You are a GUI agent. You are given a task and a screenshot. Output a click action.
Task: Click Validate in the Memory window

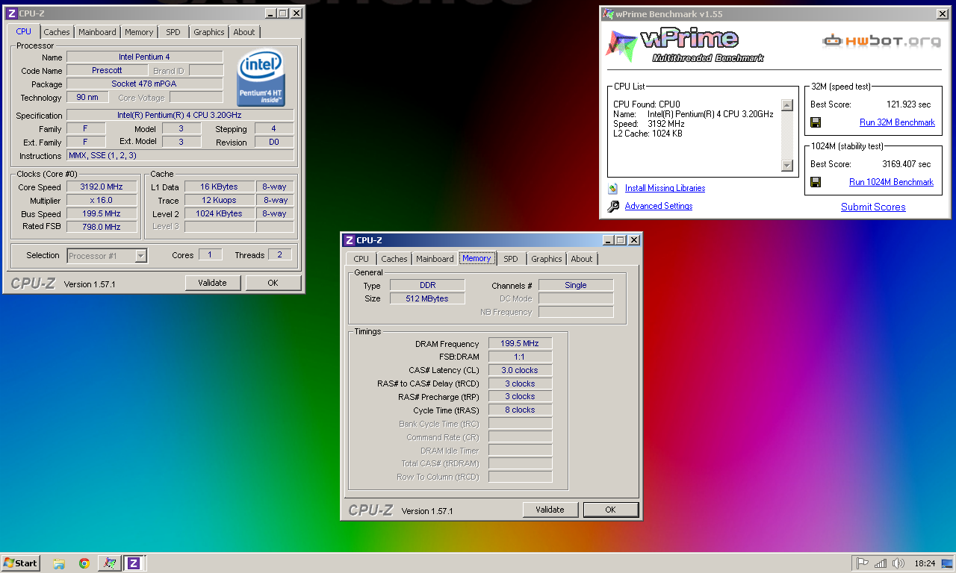[550, 510]
